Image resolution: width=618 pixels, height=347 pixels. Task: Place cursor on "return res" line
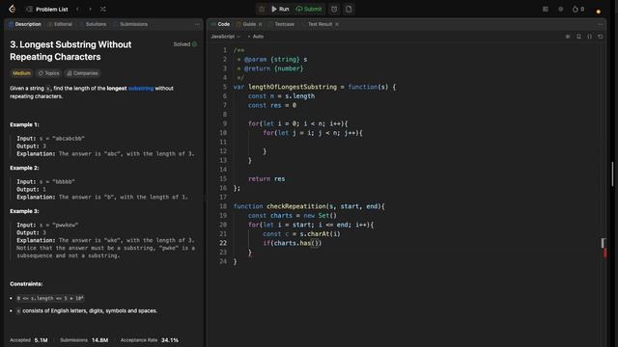coord(267,178)
